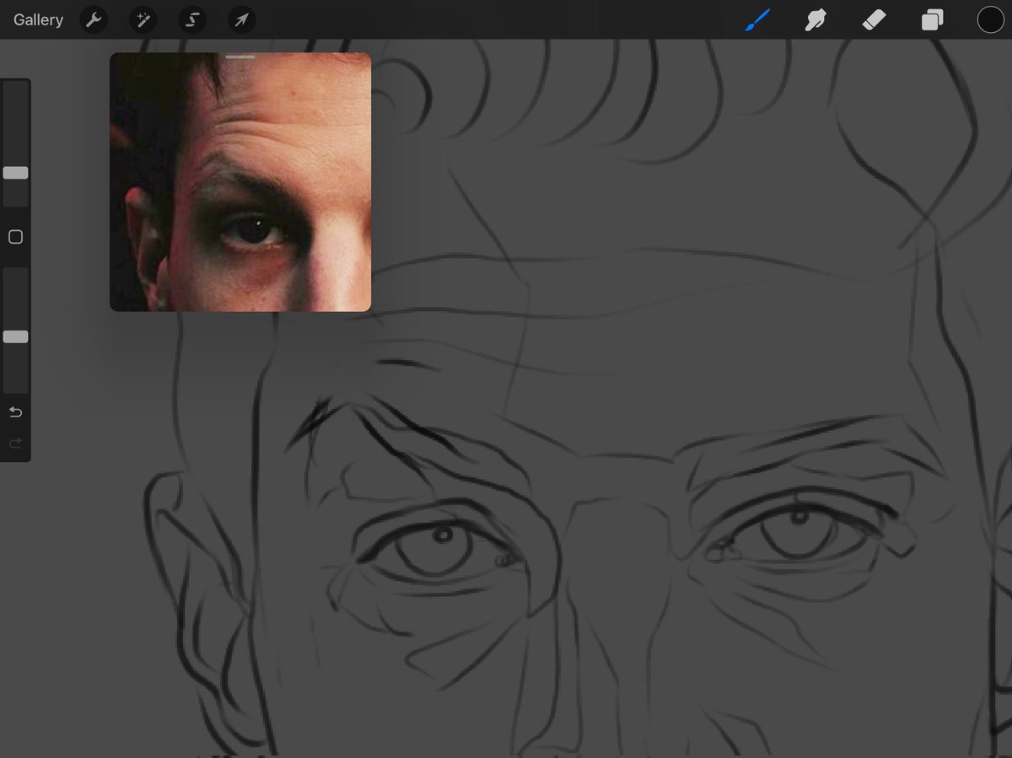Screen dimensions: 1012x758
Task: Select the Smudge tool
Action: tap(816, 19)
